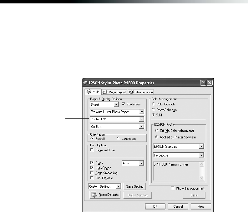The height and width of the screenshot is (212, 248).
Task: Check Show this screen first
Action: [173, 188]
